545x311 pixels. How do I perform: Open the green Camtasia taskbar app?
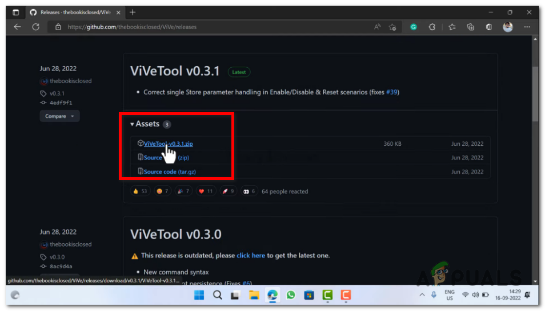tap(327, 295)
